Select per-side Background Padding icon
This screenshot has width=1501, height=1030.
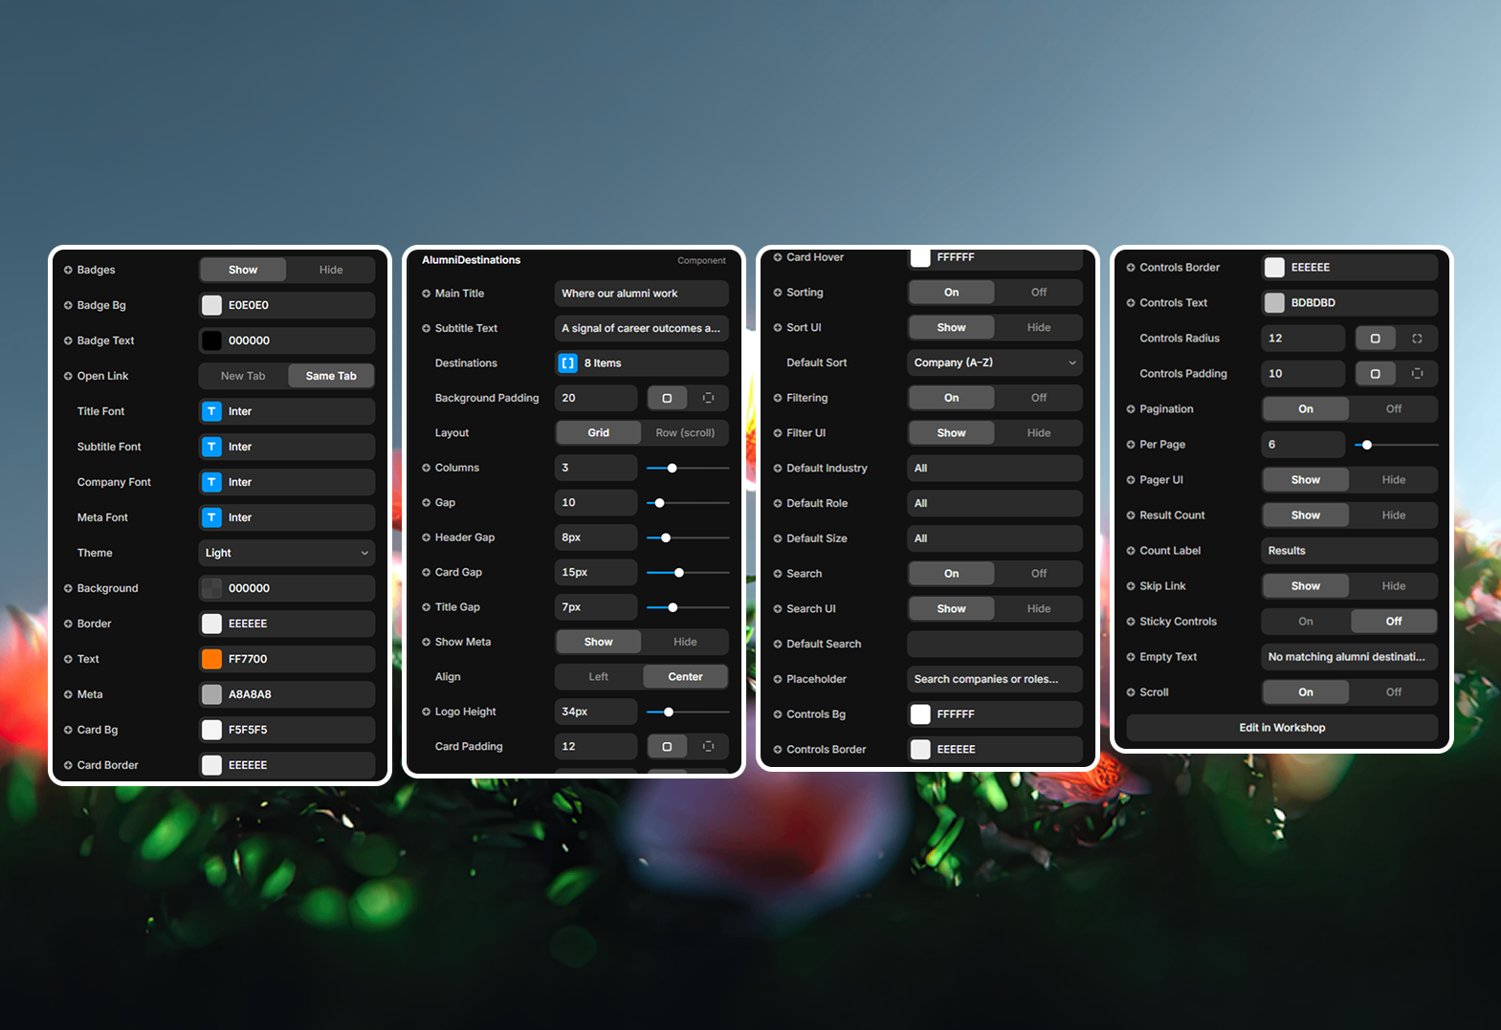pyautogui.click(x=708, y=398)
